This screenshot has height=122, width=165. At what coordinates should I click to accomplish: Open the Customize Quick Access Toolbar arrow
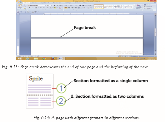pyautogui.click(x=39, y=12)
